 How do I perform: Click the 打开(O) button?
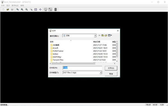(x=111, y=68)
